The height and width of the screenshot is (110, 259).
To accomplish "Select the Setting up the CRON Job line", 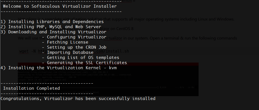I will point(74,47).
